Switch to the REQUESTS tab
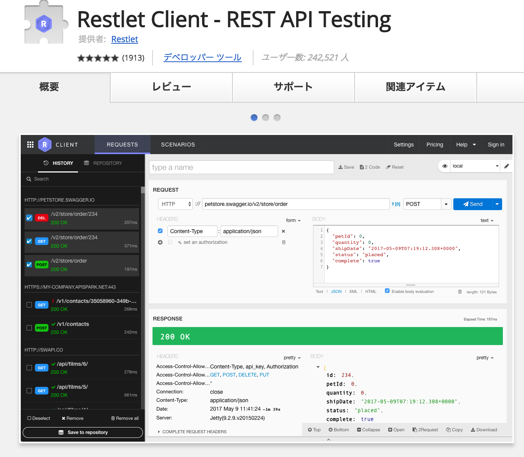524x457 pixels. coord(122,145)
